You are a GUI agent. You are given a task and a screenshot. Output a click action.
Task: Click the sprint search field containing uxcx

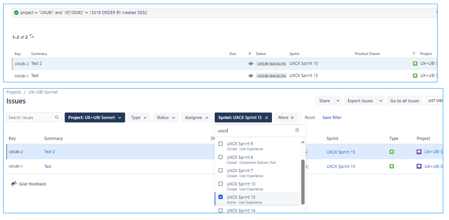tap(260, 130)
